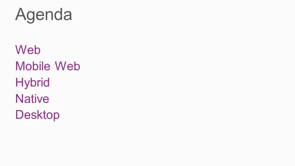Click the capital H of Hybrid

[x=19, y=82]
